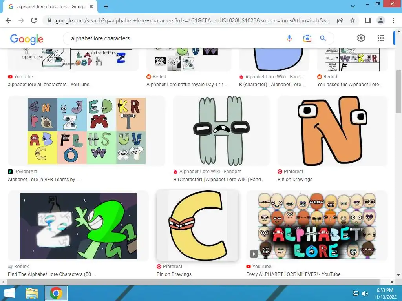Open the Chrome profile menu
This screenshot has height=301, width=402.
click(381, 20)
